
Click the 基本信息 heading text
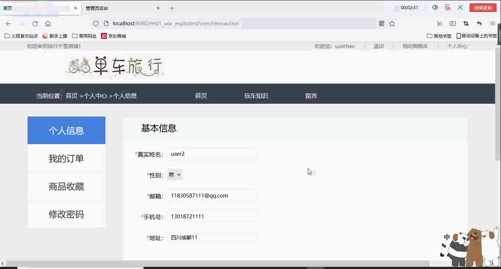click(x=159, y=128)
